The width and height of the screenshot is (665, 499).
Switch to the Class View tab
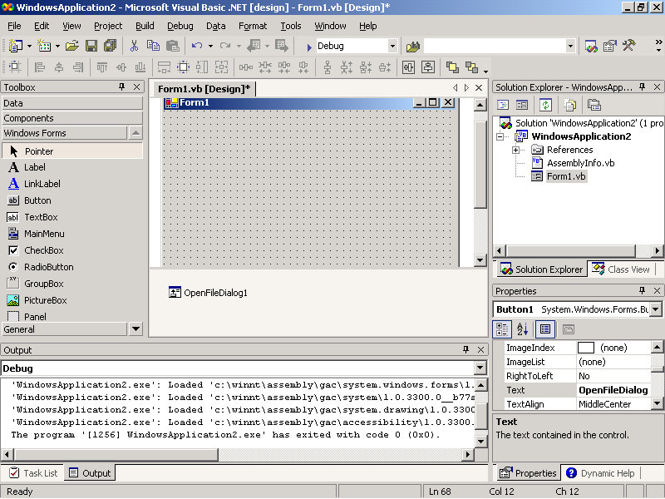621,269
